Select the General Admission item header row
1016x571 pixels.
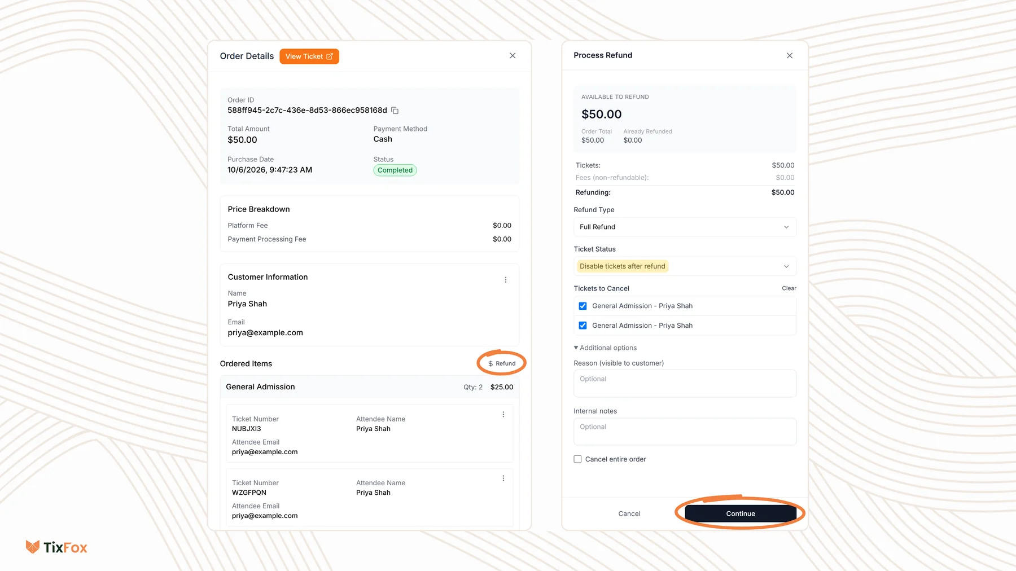click(x=370, y=387)
